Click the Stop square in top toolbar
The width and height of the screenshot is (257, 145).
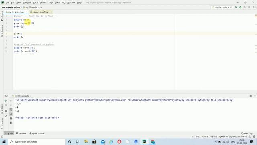click(249, 7)
